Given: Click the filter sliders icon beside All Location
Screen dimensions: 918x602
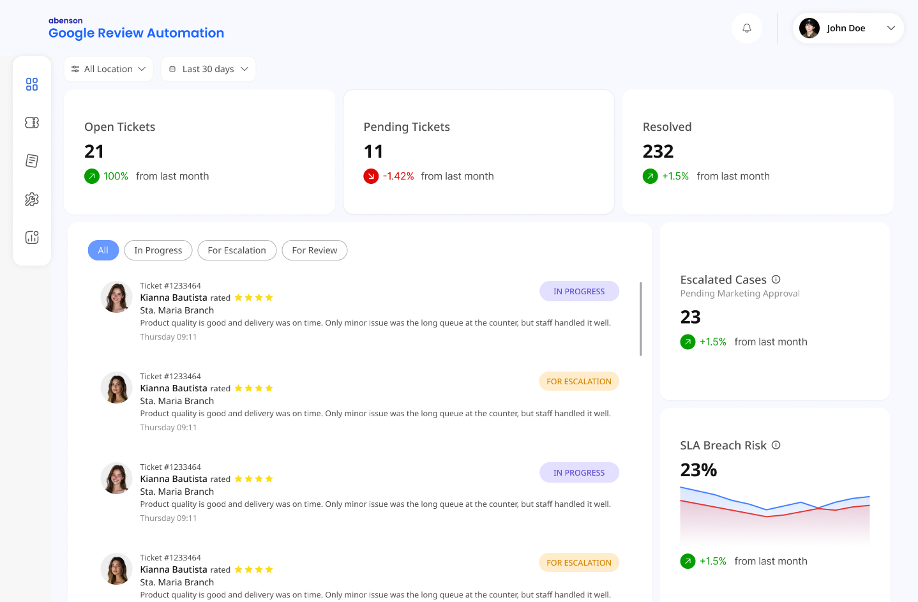Looking at the screenshot, I should [x=75, y=69].
